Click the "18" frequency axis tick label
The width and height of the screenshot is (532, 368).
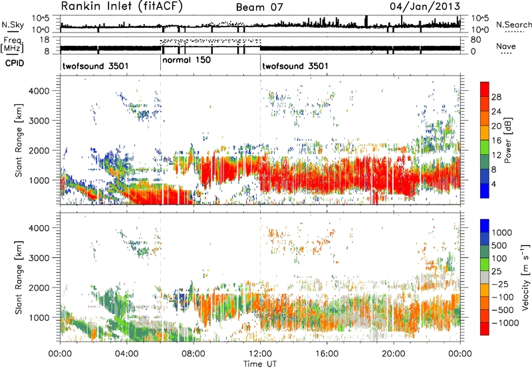(45, 40)
